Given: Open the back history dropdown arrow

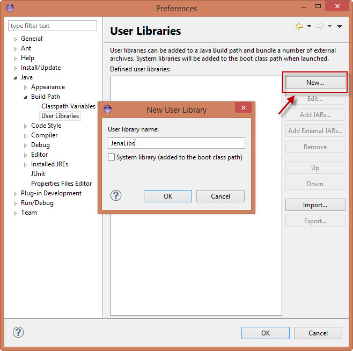Looking at the screenshot, I should pyautogui.click(x=309, y=26).
